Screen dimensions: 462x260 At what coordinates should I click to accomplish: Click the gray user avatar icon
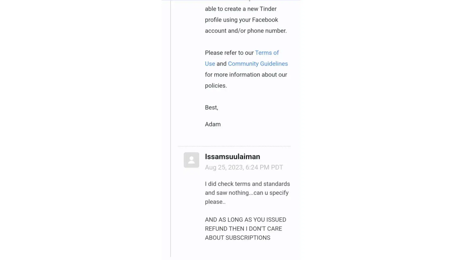click(191, 160)
